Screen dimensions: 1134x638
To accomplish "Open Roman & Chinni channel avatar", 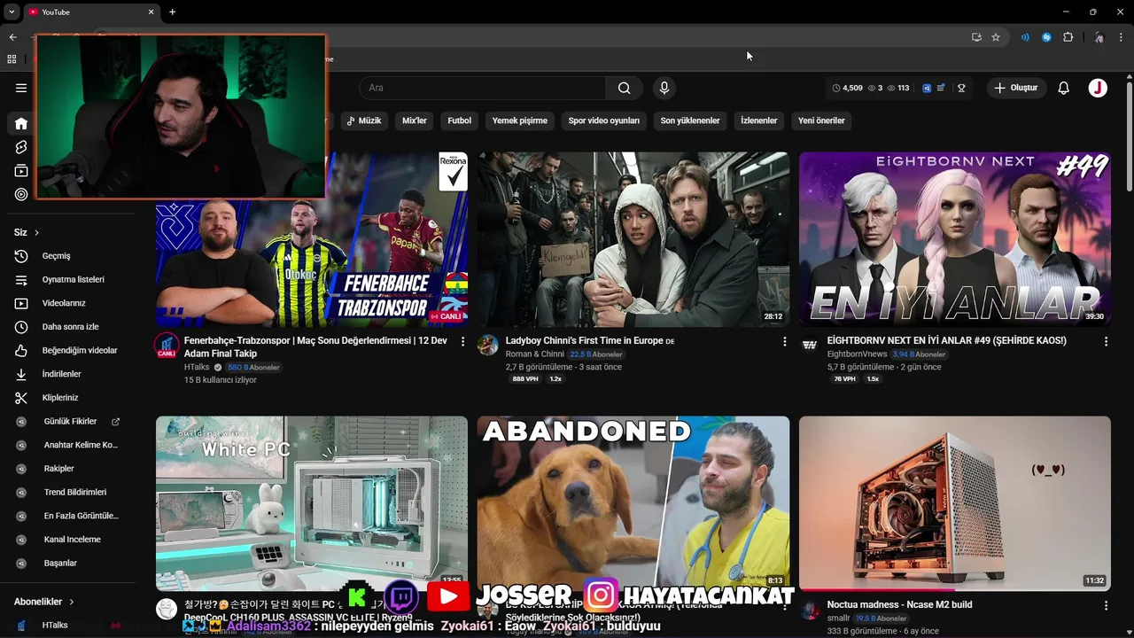I will 488,346.
